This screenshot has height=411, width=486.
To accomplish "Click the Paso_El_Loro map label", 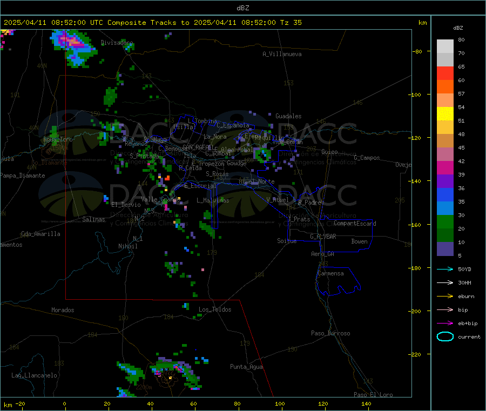I will click(x=373, y=395).
